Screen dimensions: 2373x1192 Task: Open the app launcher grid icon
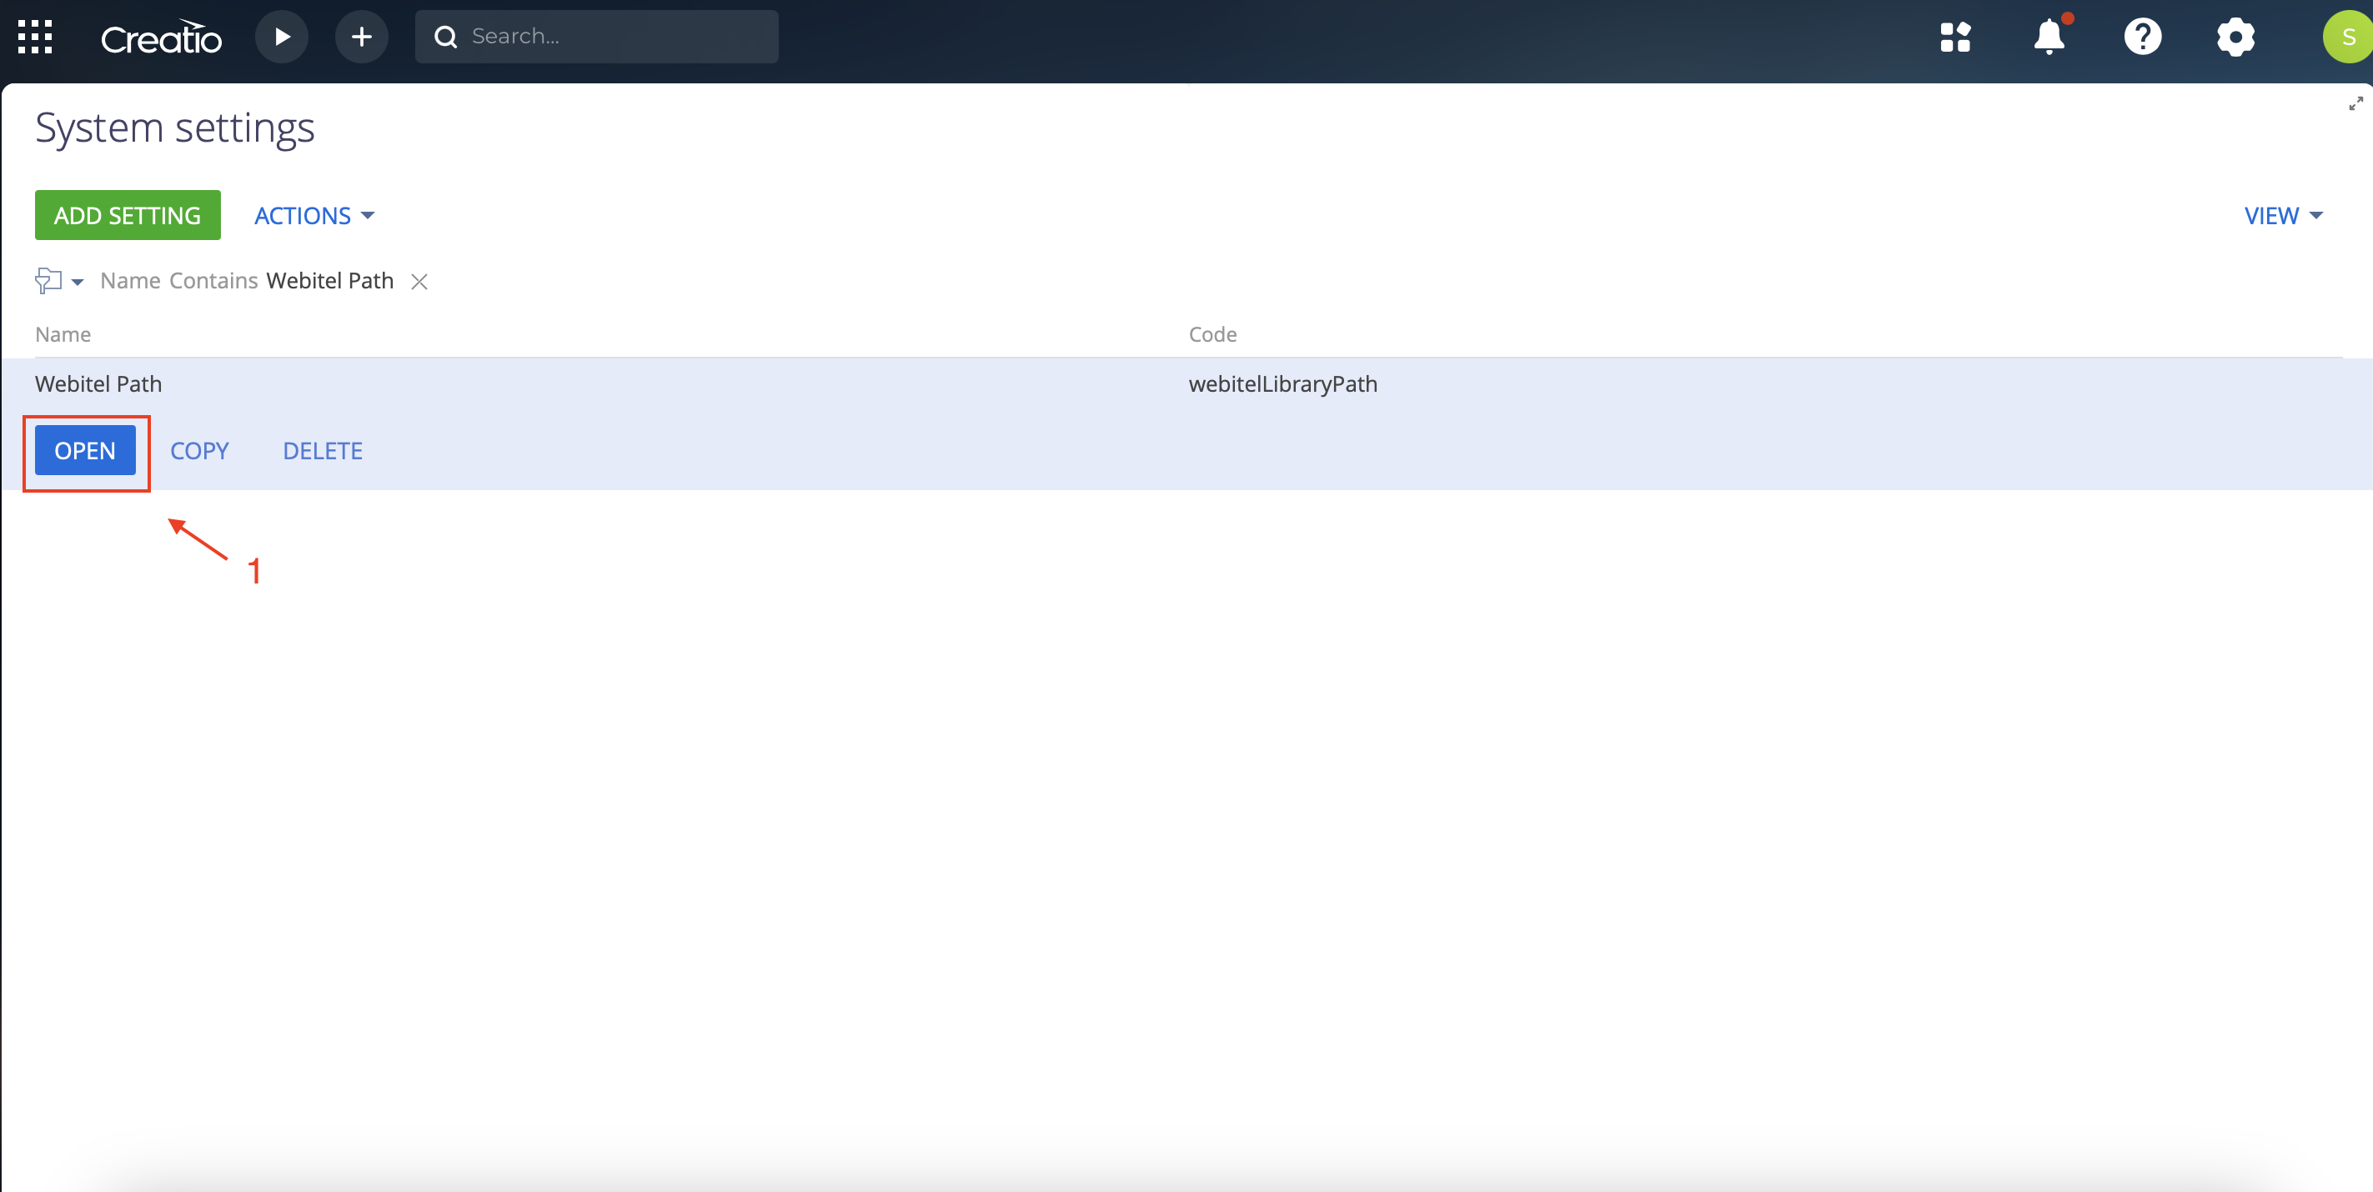pos(35,37)
